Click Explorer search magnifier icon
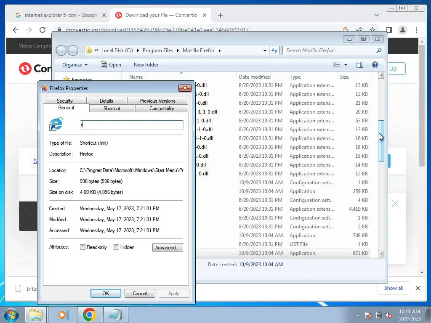 pos(379,50)
